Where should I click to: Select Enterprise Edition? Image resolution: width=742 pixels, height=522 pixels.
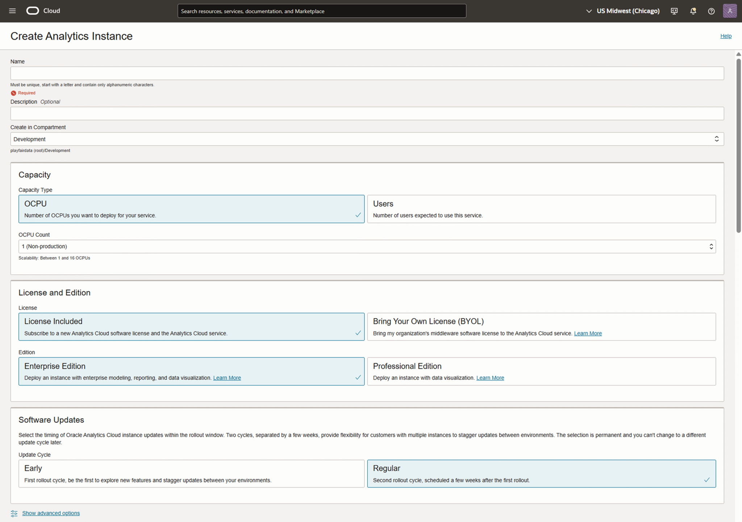pyautogui.click(x=191, y=371)
